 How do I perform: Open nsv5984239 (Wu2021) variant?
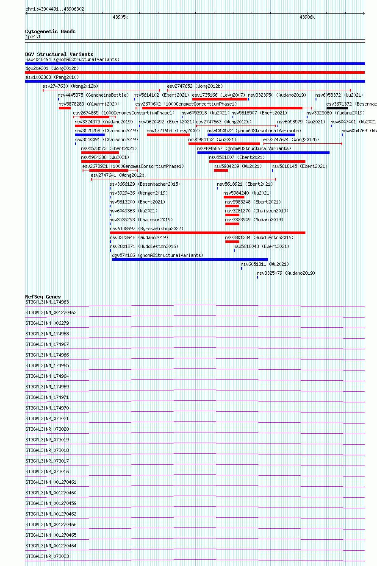[238, 166]
